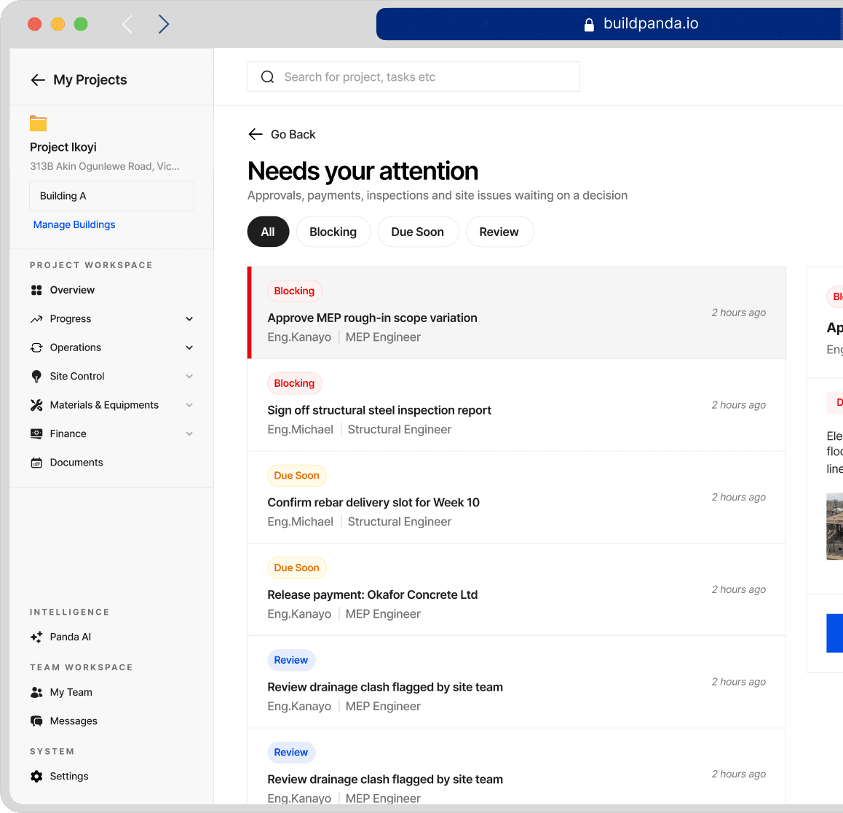The height and width of the screenshot is (813, 843).
Task: Click the Panda AI sparkle icon
Action: pos(36,637)
